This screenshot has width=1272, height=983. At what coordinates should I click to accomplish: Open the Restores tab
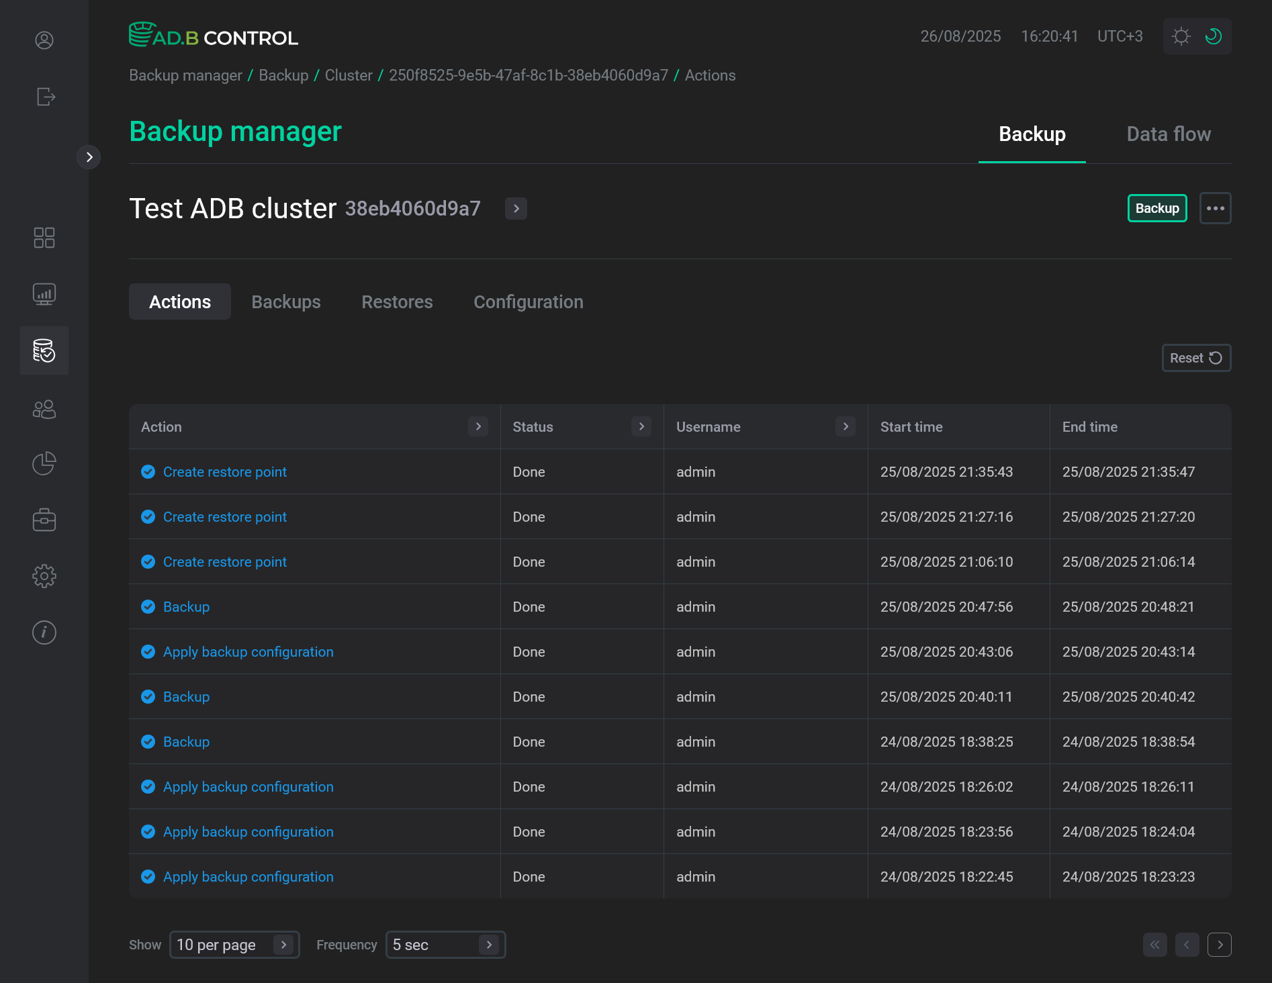[x=397, y=301]
